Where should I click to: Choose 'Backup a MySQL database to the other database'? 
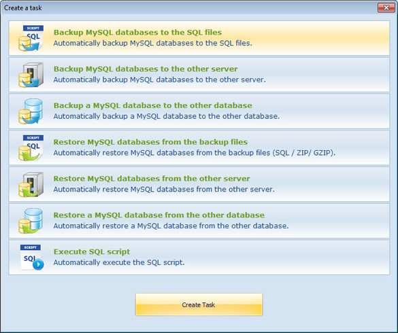(x=153, y=105)
